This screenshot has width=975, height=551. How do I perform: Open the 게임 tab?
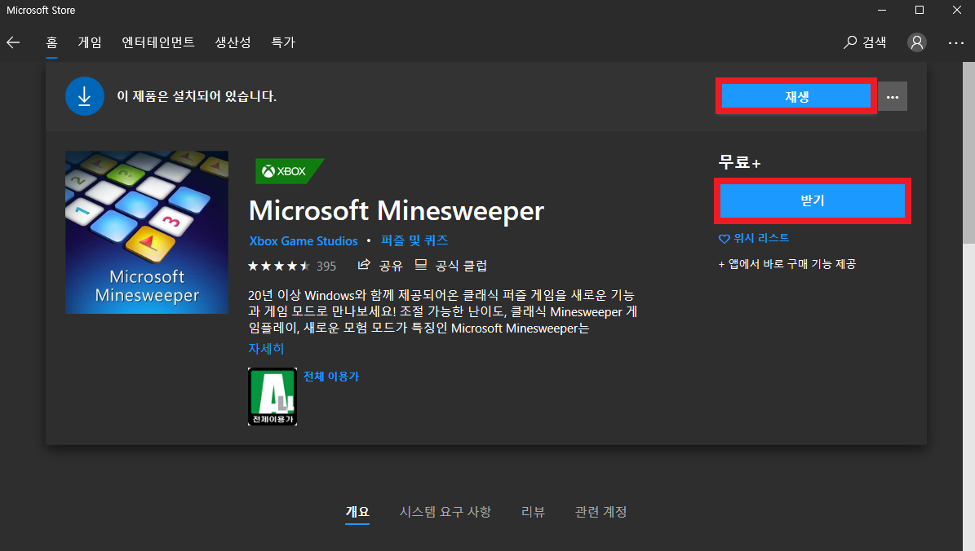point(90,42)
